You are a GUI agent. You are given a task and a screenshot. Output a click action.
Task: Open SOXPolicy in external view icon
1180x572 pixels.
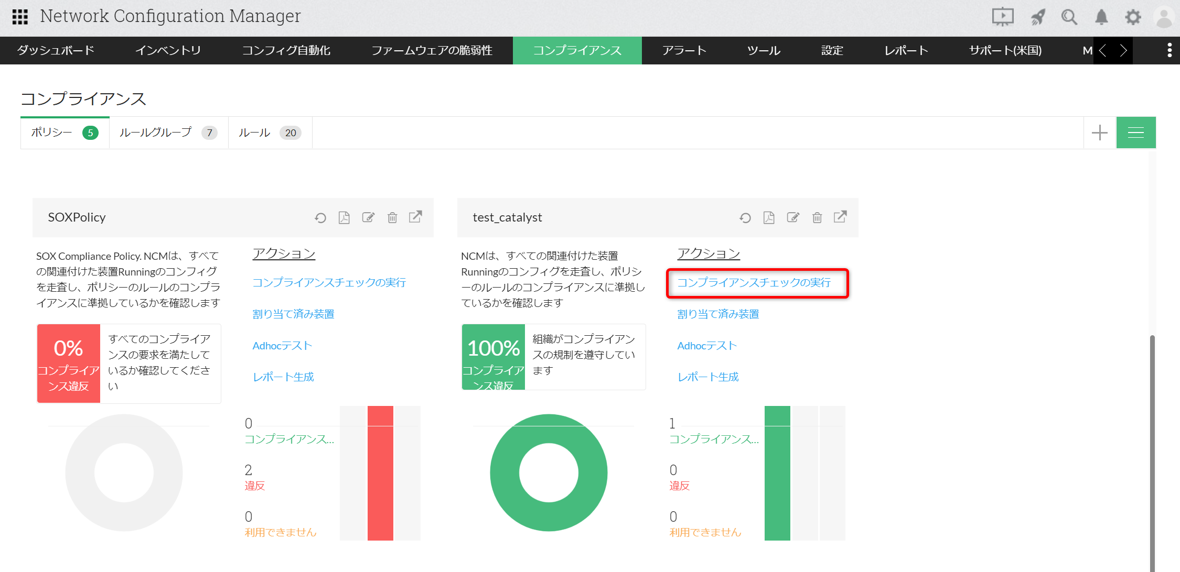pyautogui.click(x=415, y=217)
